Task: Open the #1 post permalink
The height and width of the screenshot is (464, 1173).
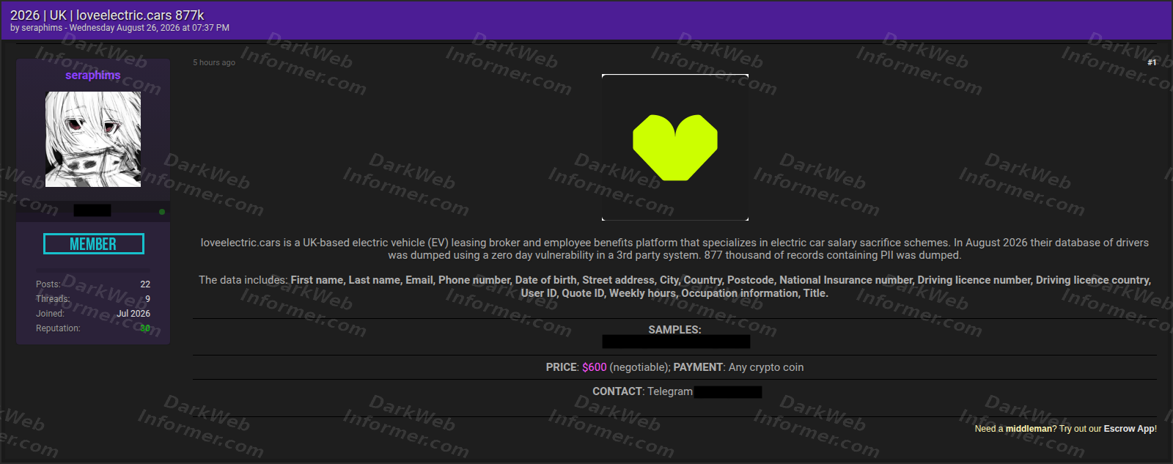Action: (1152, 62)
